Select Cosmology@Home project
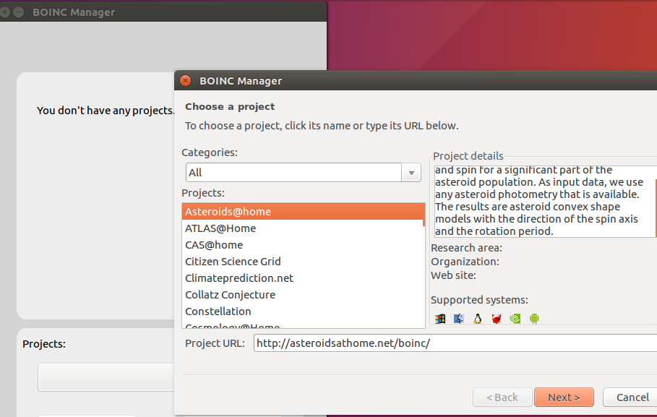657x417 pixels. point(303,325)
